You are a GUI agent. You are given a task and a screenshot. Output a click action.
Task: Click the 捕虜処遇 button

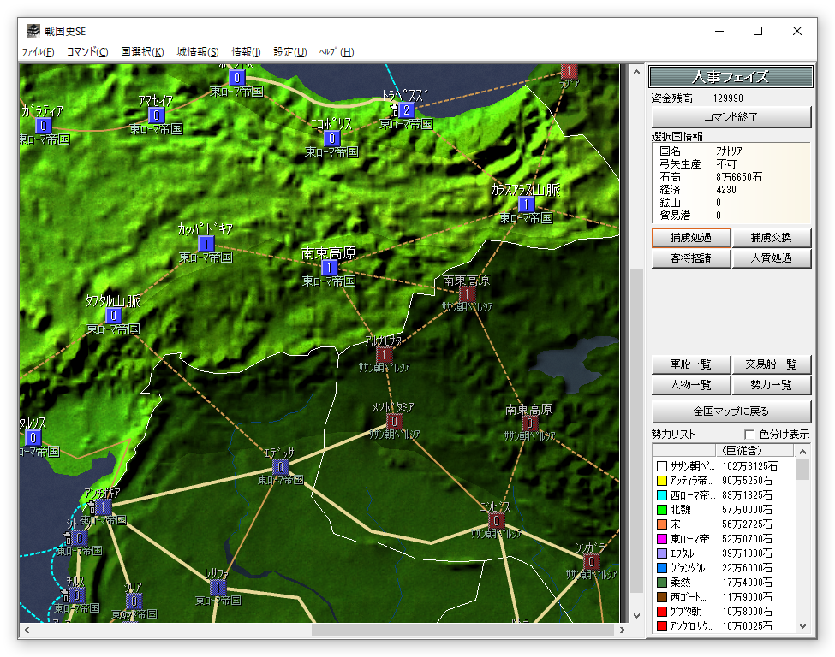click(x=690, y=237)
